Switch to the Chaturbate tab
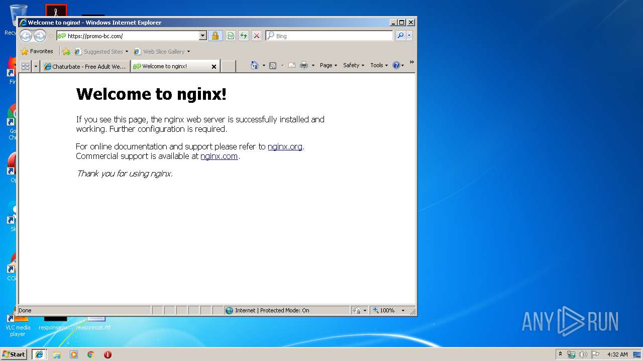Screen dimensions: 643x361 [x=85, y=66]
